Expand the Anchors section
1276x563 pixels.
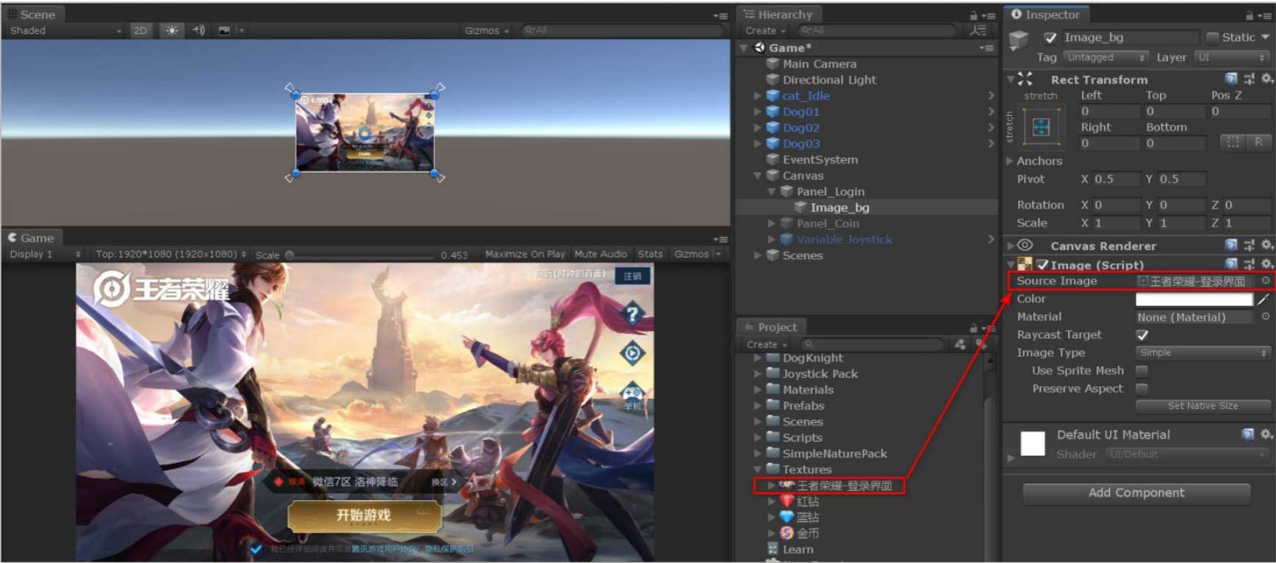point(1009,161)
